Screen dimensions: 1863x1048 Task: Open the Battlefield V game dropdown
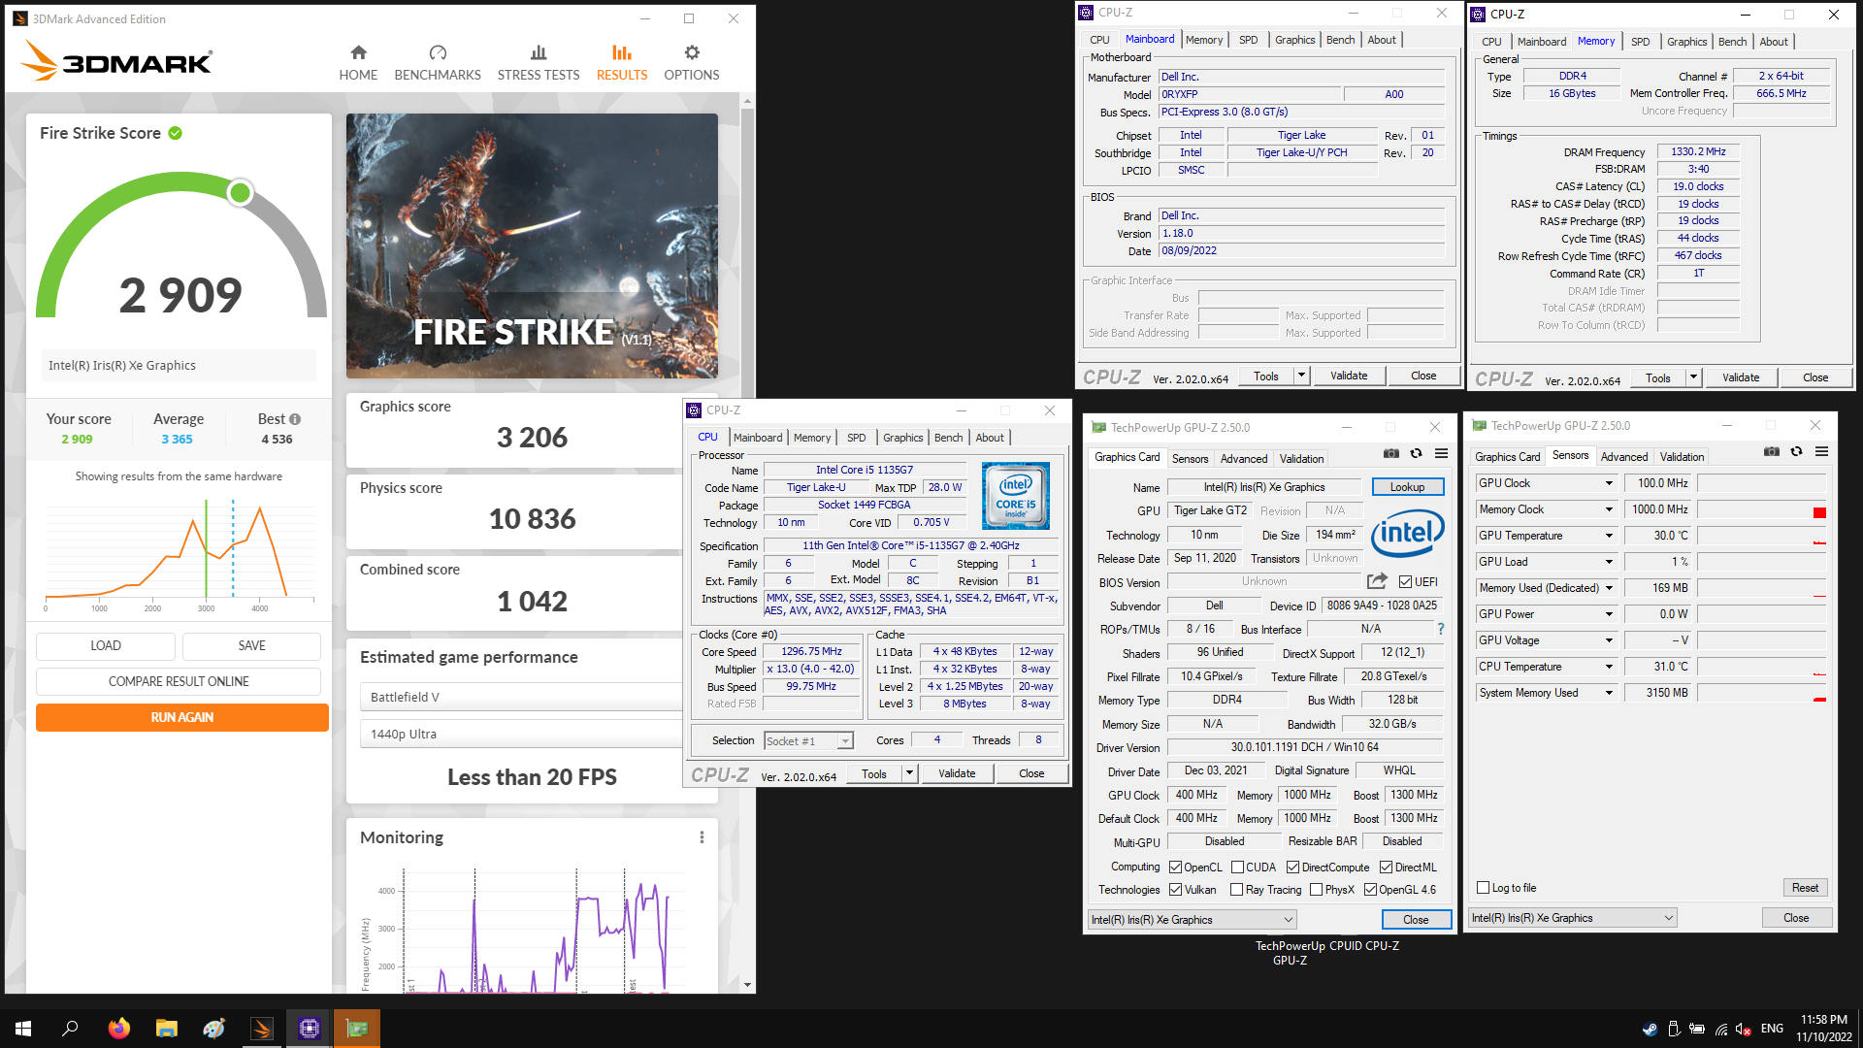[x=521, y=697]
